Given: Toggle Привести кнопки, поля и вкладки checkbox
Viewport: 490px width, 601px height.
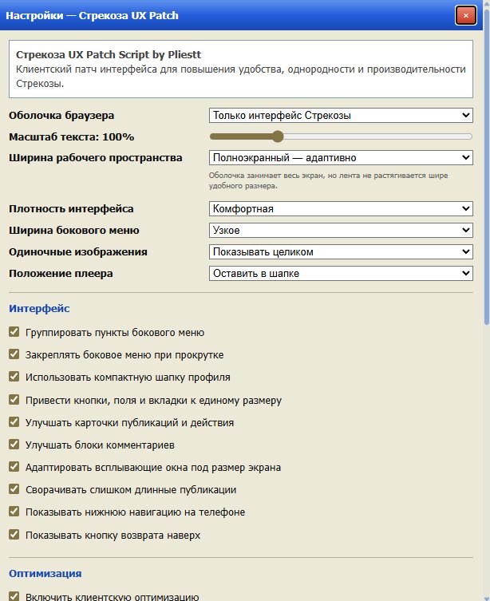Looking at the screenshot, I should click(14, 399).
